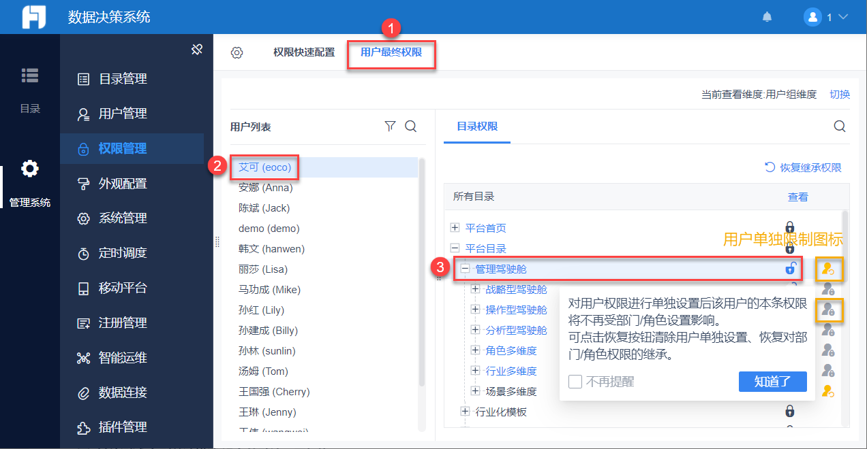Open the notification bell

pyautogui.click(x=767, y=17)
